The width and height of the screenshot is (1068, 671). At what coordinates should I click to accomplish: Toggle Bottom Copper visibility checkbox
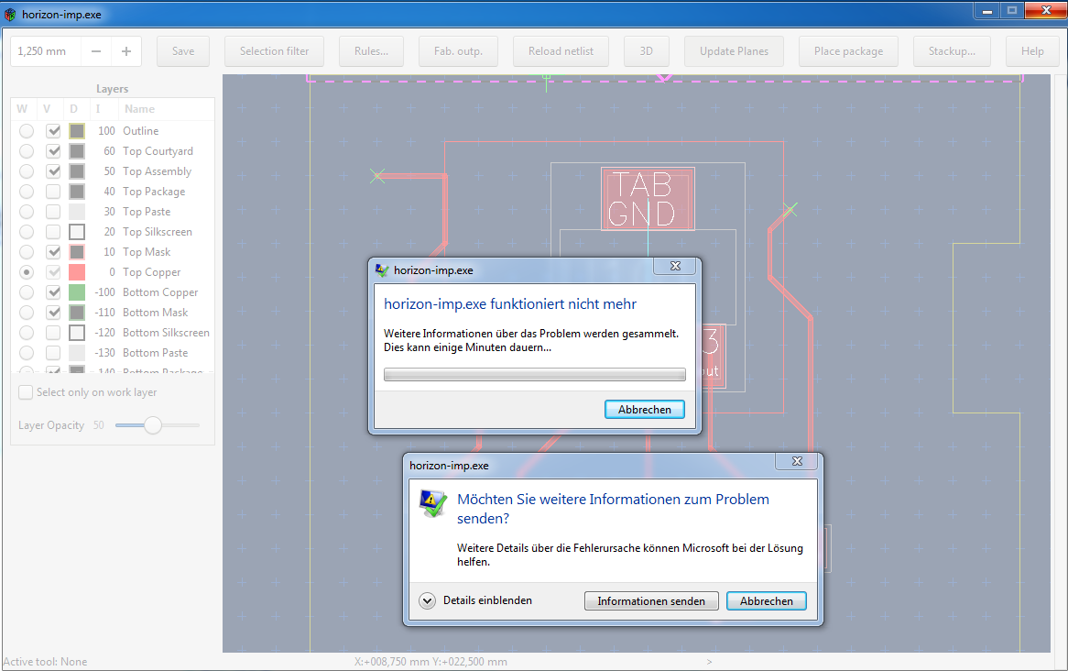pyautogui.click(x=53, y=291)
